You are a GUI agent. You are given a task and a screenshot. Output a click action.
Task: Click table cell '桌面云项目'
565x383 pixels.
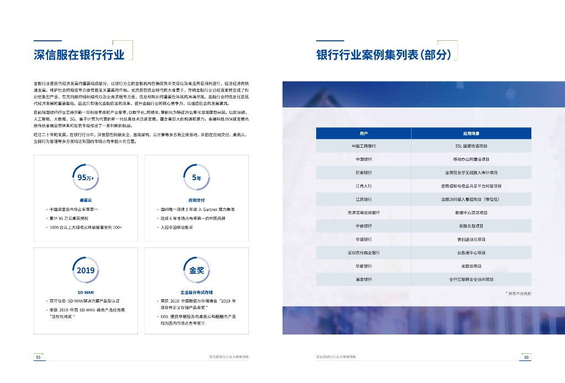click(471, 266)
